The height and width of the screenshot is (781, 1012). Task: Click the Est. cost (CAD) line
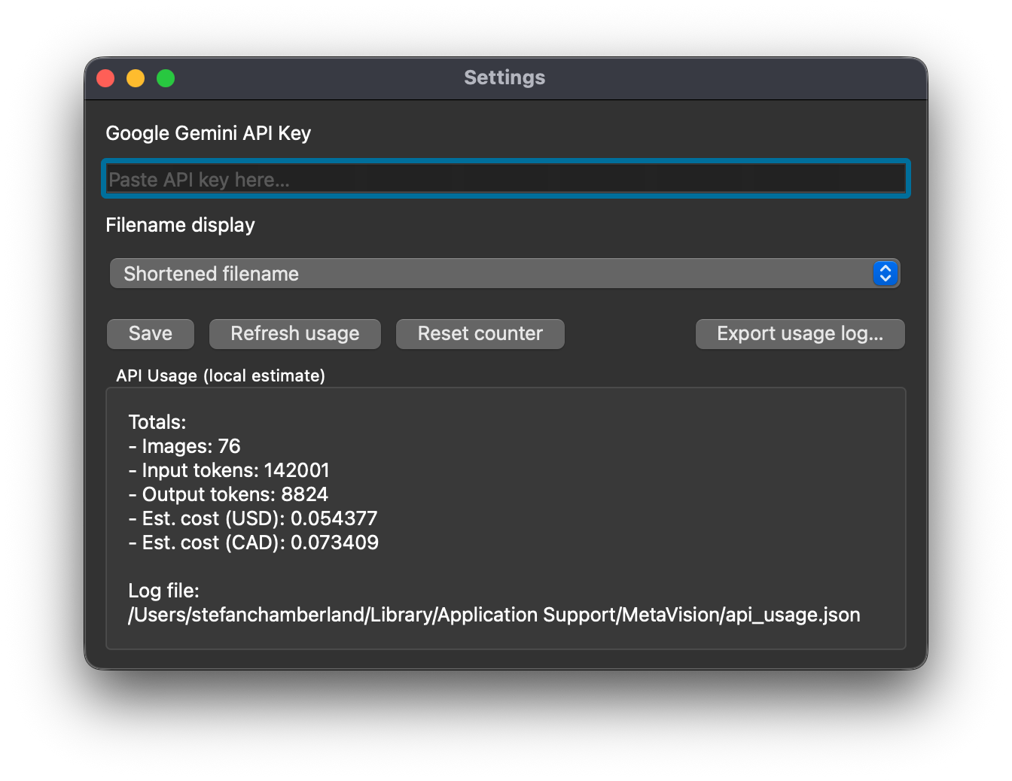coord(254,542)
